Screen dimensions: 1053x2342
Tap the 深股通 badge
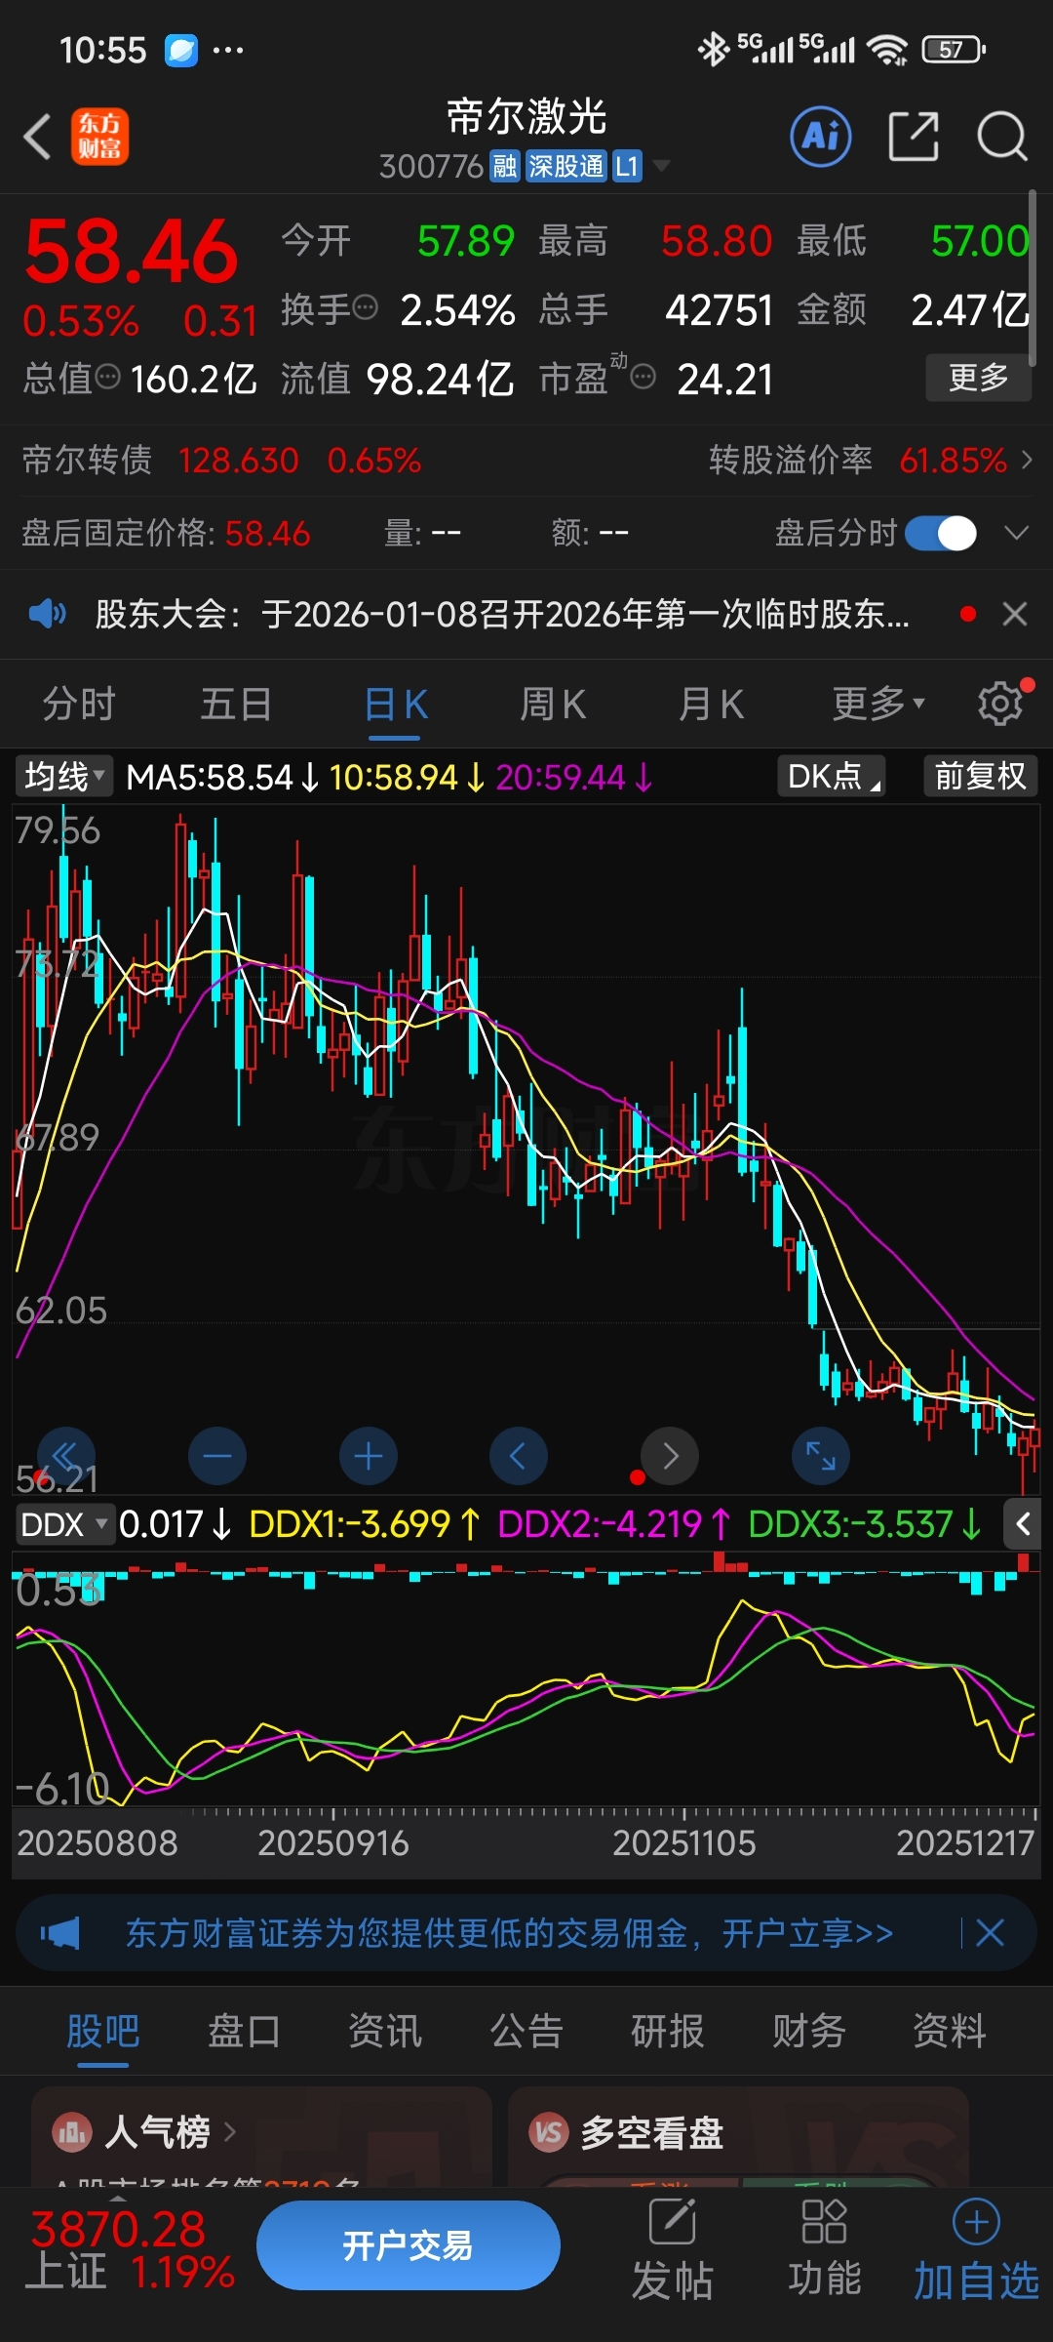click(566, 166)
